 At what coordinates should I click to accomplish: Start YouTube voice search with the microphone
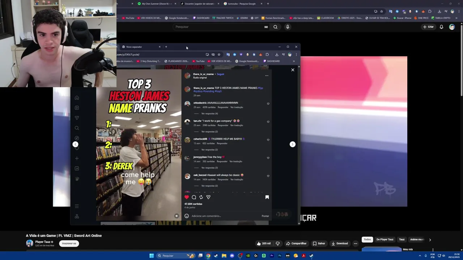(288, 27)
